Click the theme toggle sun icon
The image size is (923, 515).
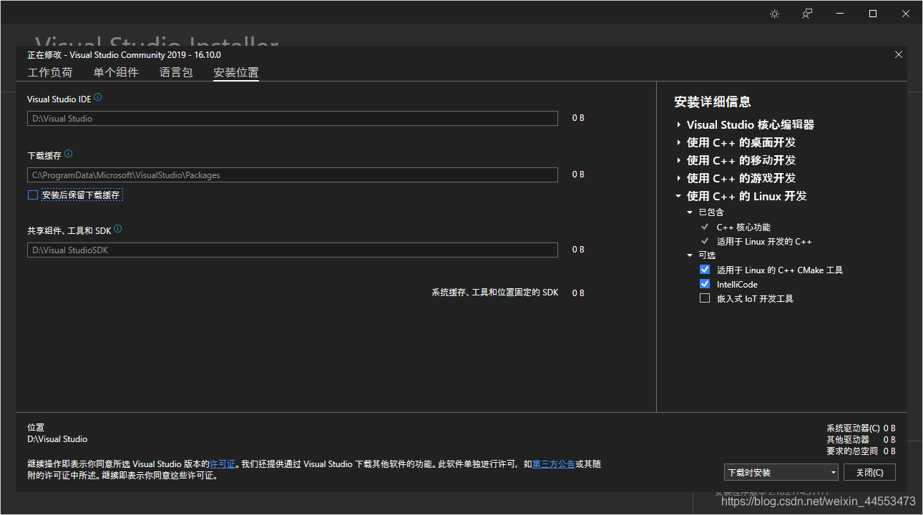(774, 14)
